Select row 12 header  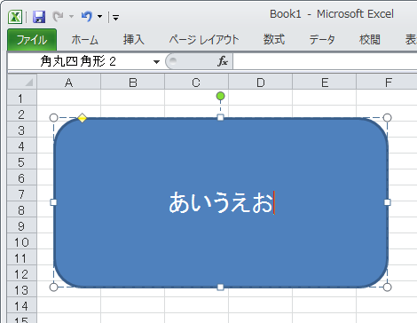point(22,273)
